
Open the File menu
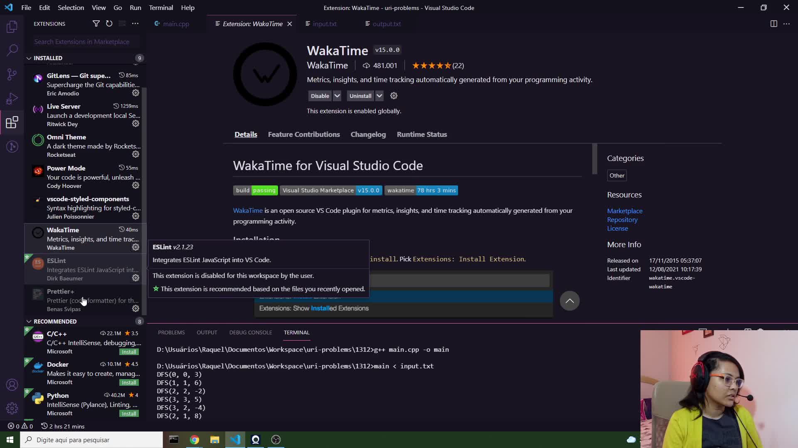pos(26,7)
